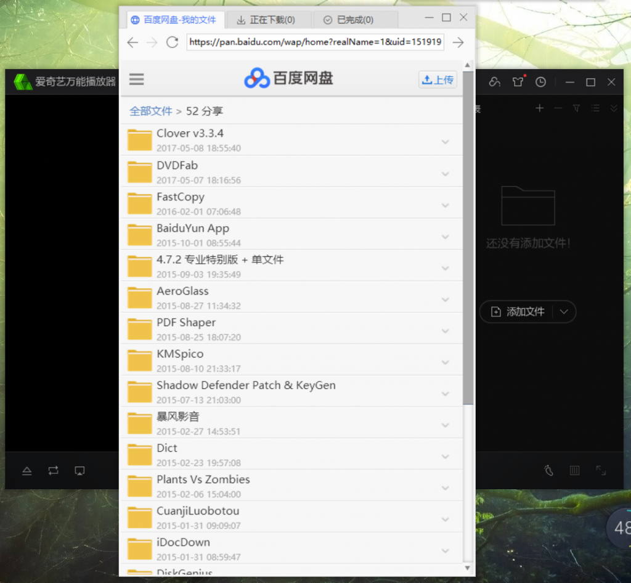Open the Shadow Defender Patch & KeyGen folder

coord(291,391)
